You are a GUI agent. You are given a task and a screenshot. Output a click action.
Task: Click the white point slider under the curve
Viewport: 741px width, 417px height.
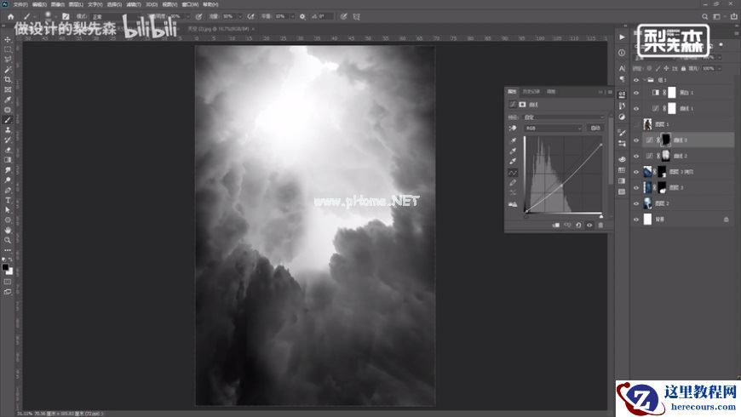click(601, 216)
